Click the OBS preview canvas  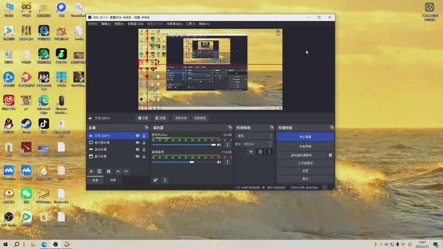(210, 69)
